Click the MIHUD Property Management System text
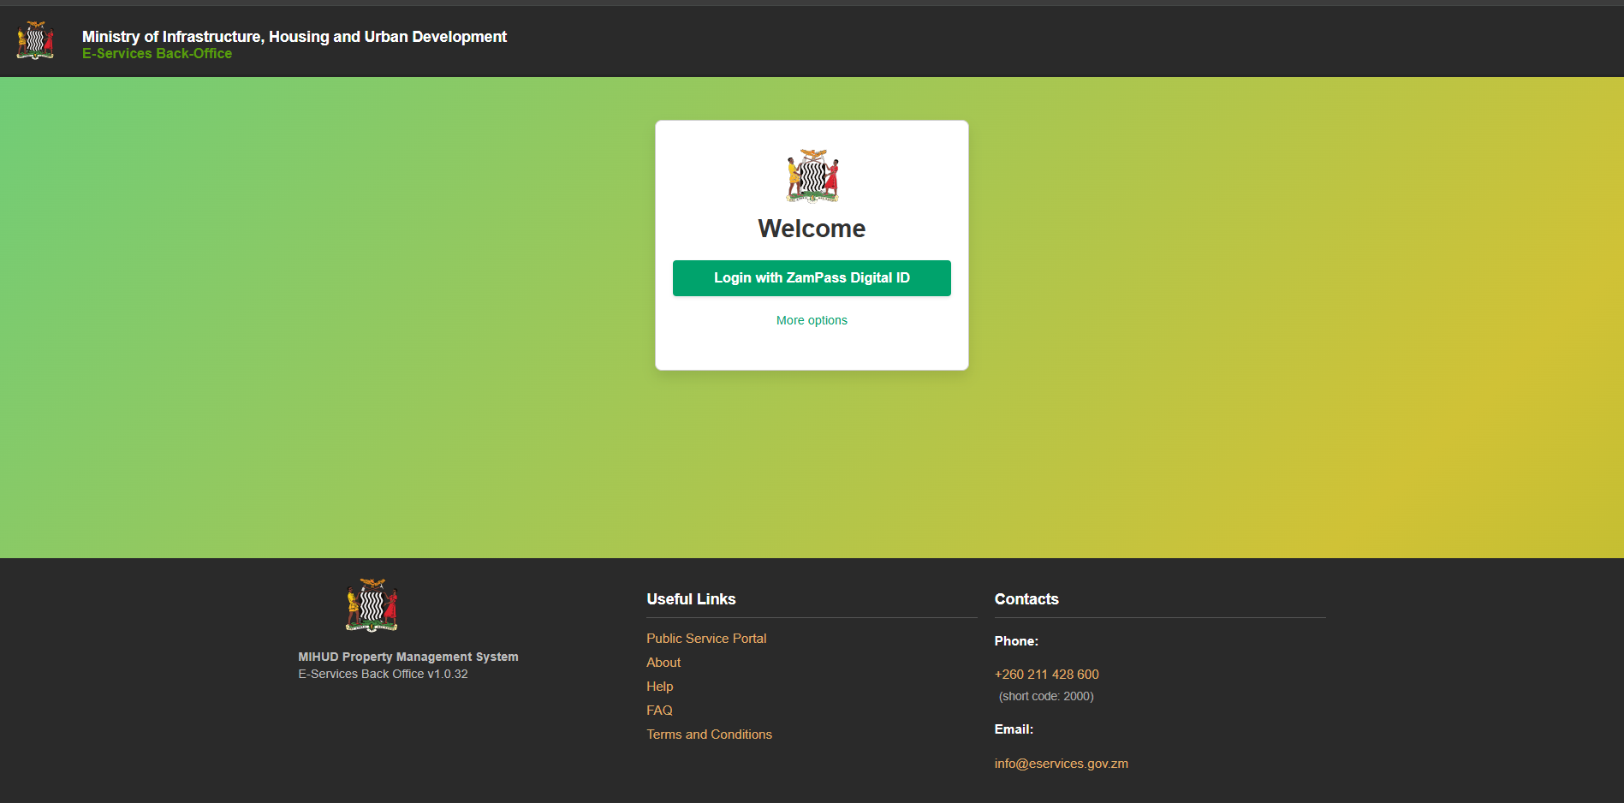This screenshot has width=1624, height=803. click(407, 657)
